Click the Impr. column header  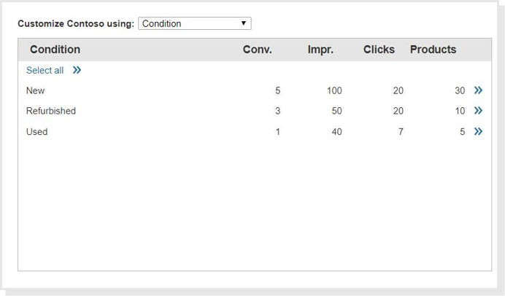320,50
